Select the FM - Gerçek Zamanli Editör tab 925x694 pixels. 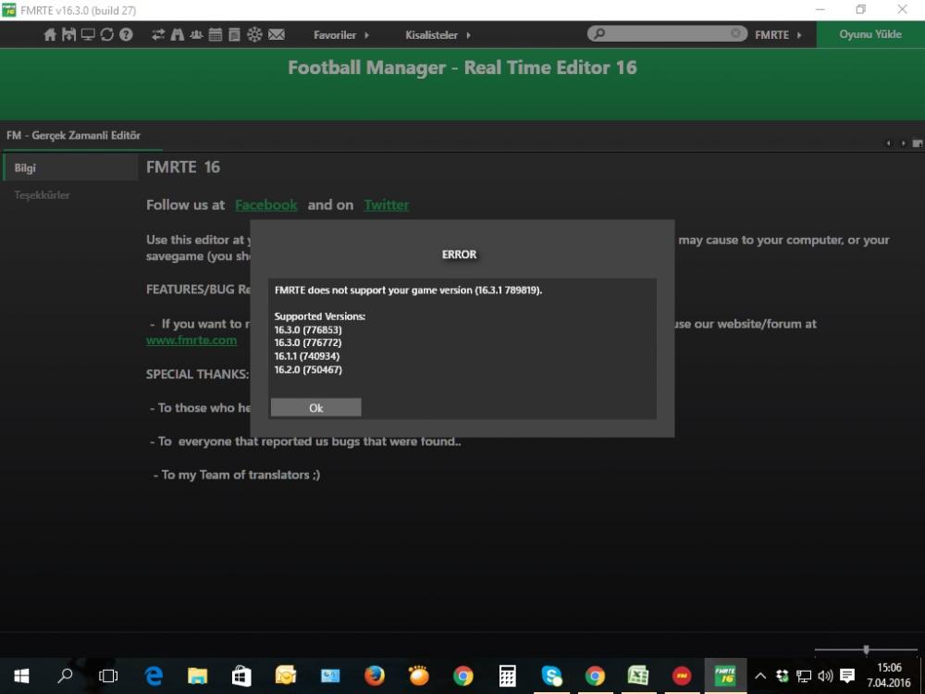[x=74, y=136]
